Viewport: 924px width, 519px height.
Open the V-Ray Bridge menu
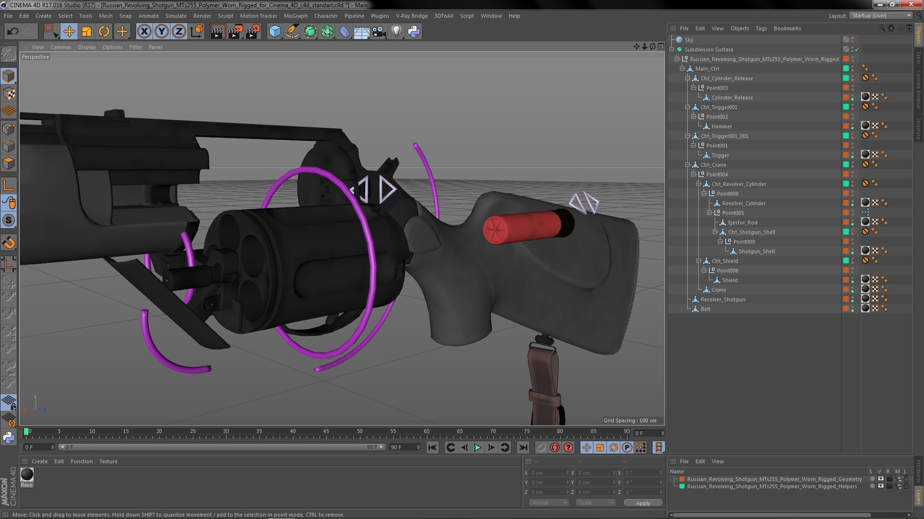pos(411,16)
